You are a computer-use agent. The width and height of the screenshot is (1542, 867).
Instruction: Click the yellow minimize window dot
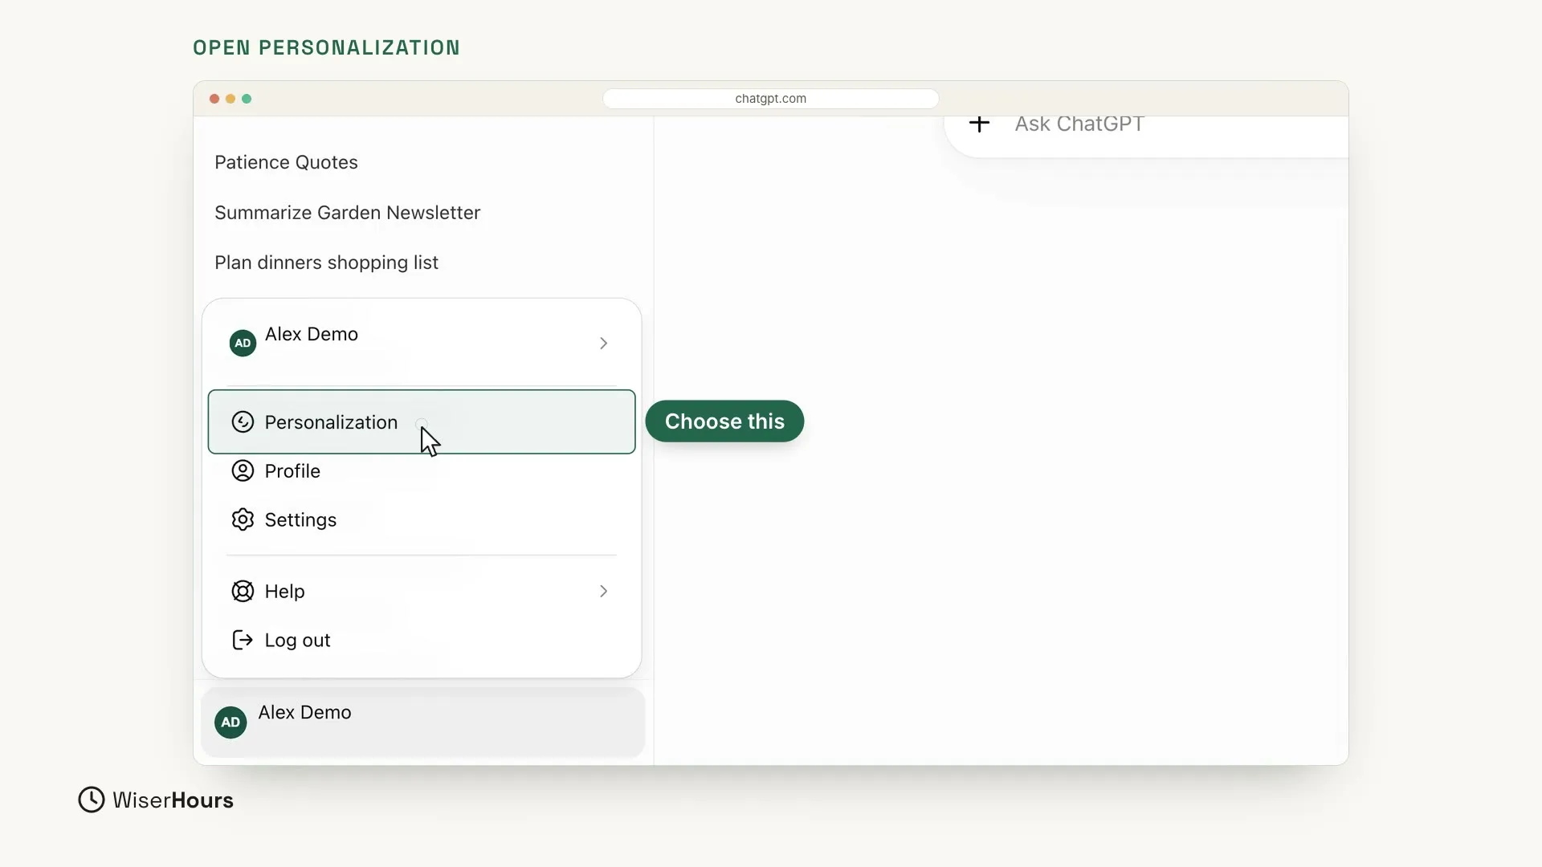230,99
